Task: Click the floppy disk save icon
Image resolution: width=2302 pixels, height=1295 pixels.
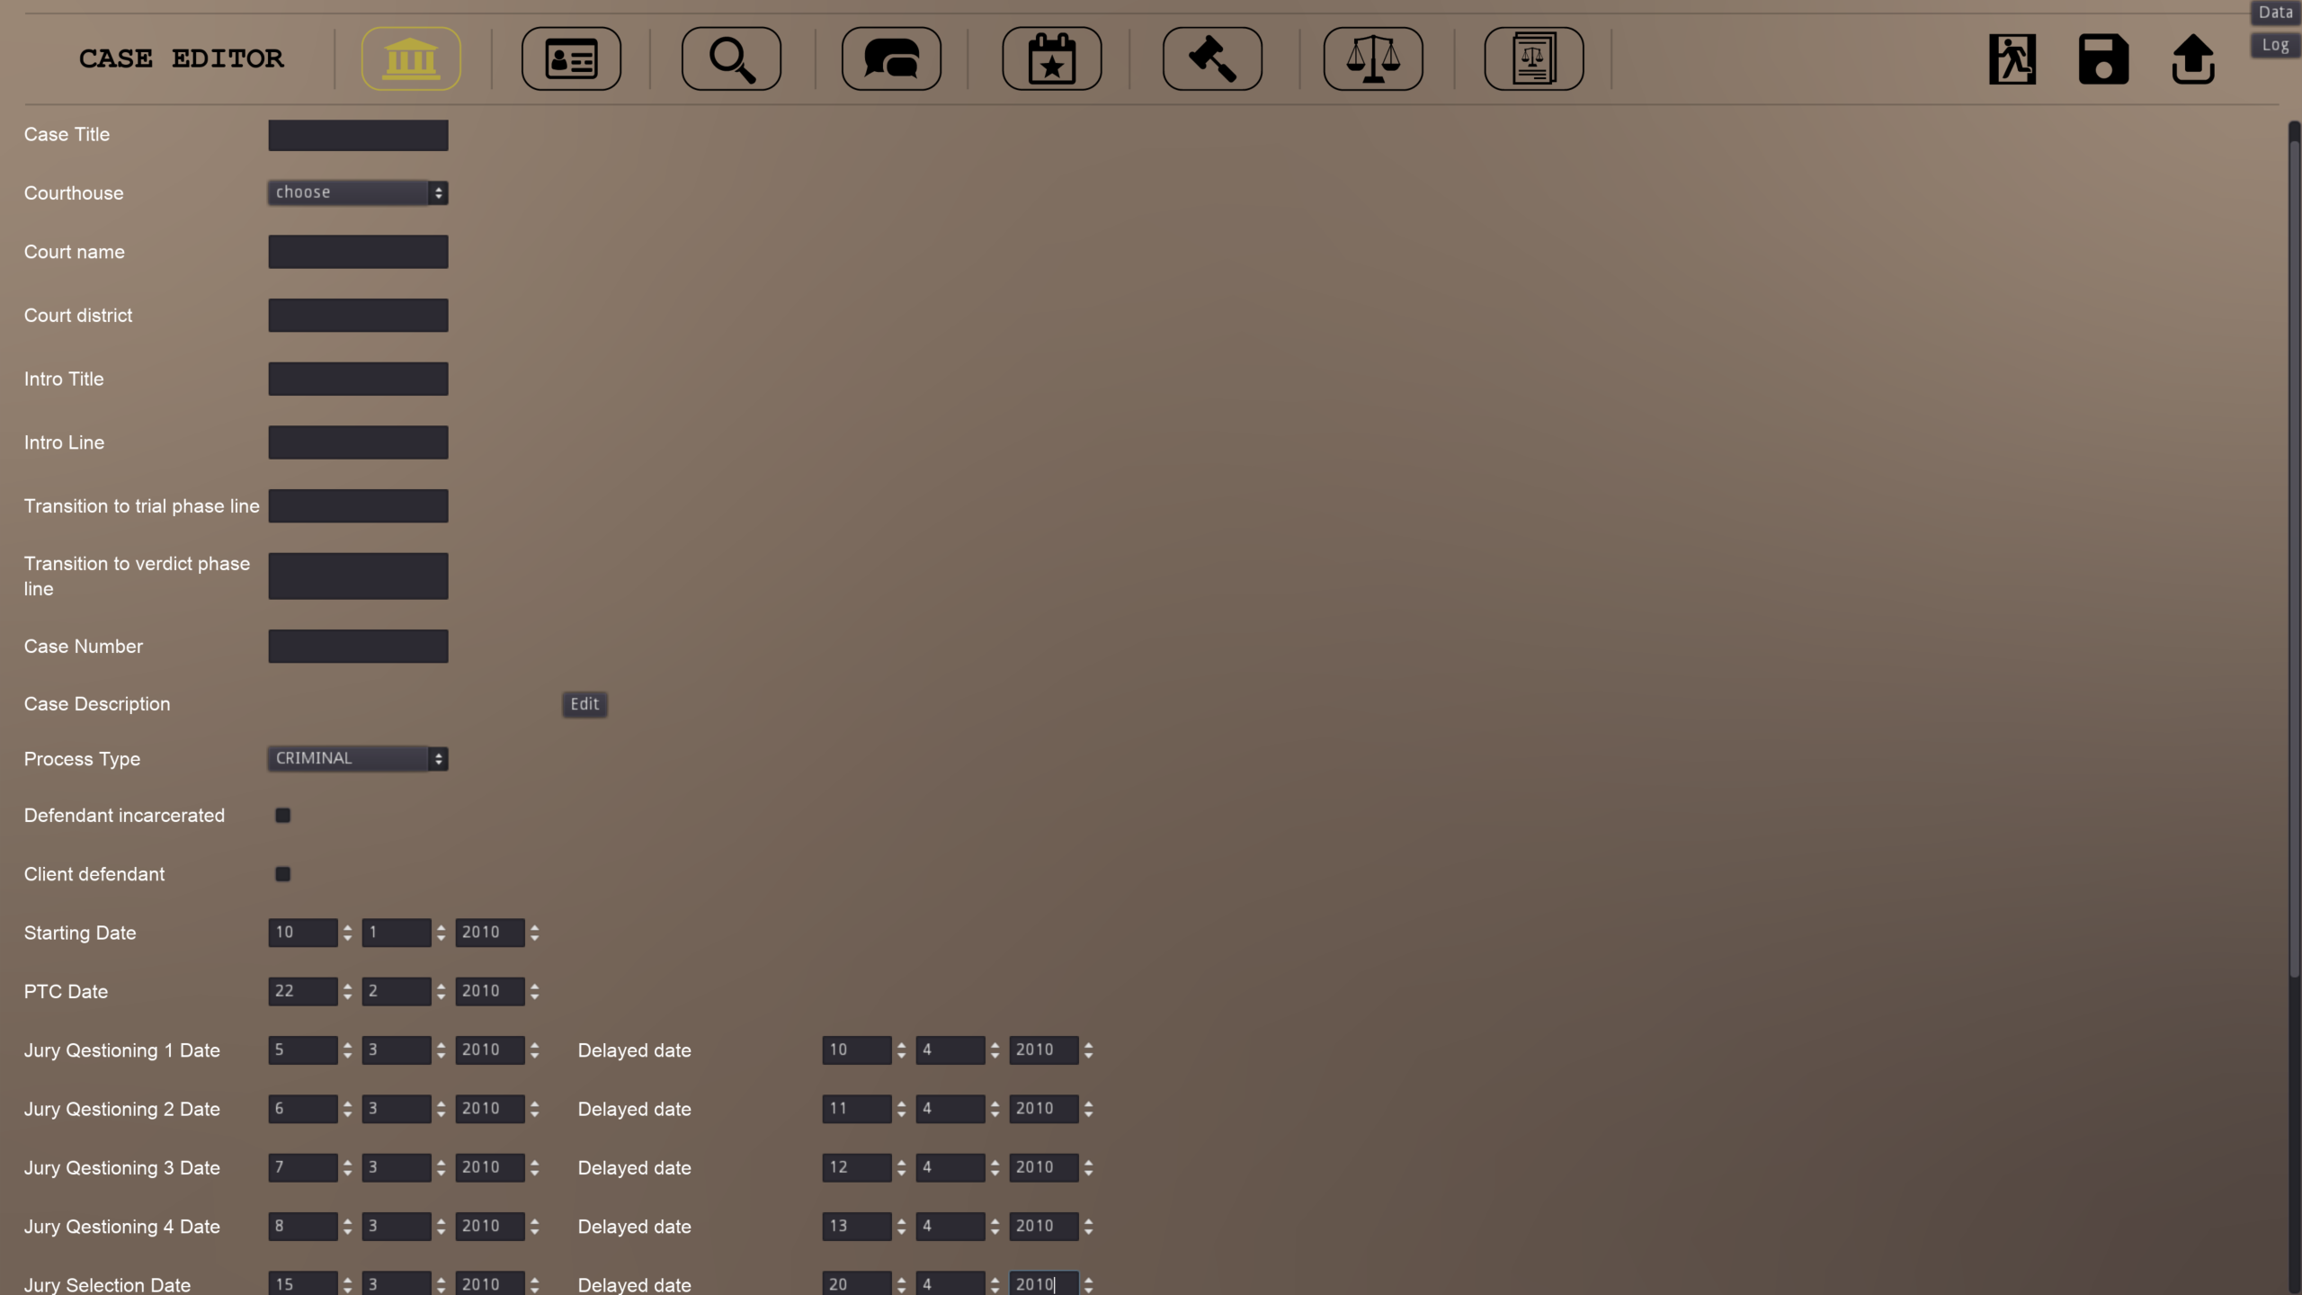Action: click(2103, 59)
